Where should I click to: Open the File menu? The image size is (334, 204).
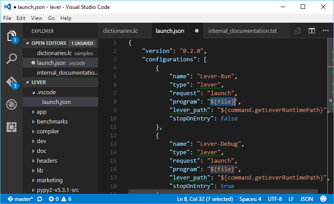(x=7, y=18)
